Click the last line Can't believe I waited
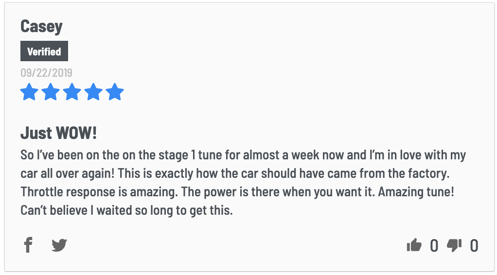 click(x=126, y=210)
